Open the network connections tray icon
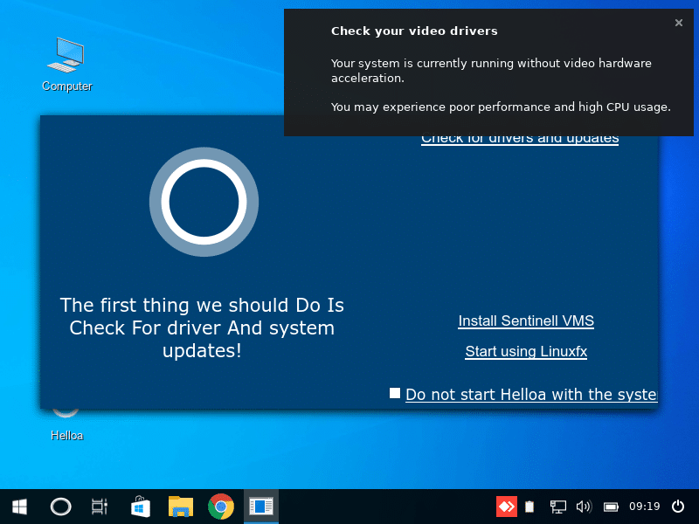 (x=557, y=507)
